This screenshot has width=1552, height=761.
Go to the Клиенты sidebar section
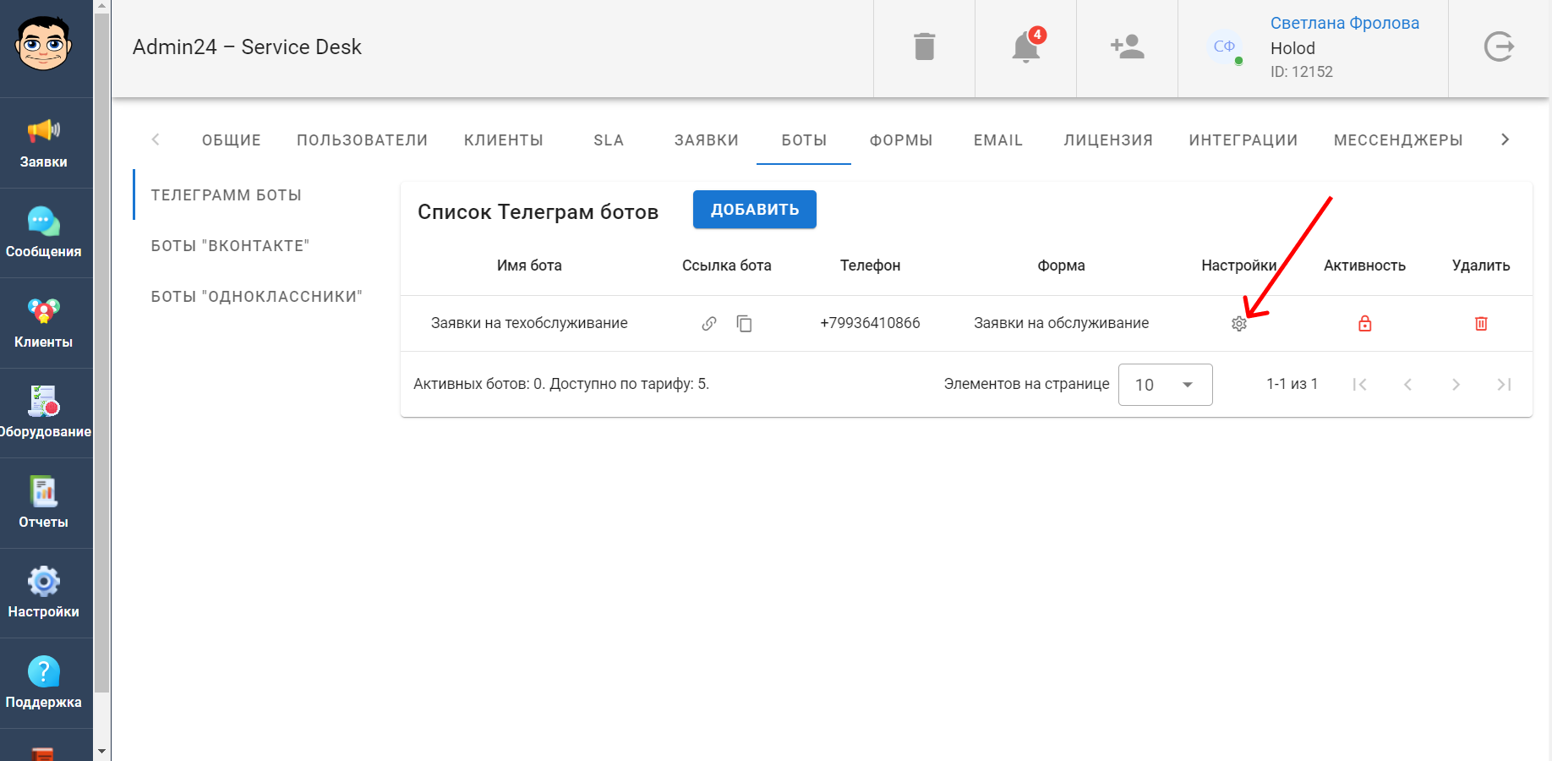(x=44, y=323)
